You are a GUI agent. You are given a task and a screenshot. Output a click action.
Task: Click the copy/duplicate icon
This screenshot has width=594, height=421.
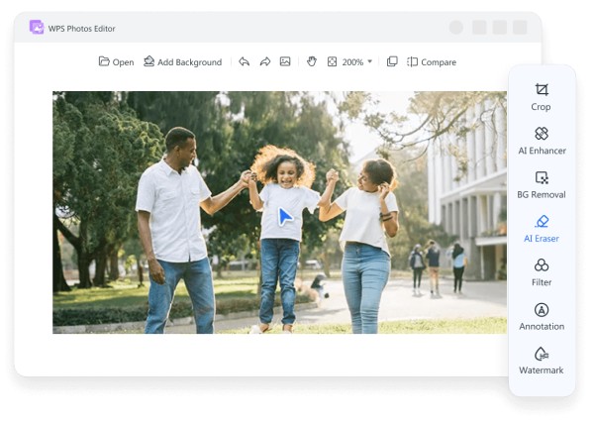coord(392,61)
